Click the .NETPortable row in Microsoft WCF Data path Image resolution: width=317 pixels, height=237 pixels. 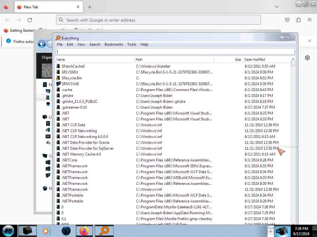(x=72, y=195)
